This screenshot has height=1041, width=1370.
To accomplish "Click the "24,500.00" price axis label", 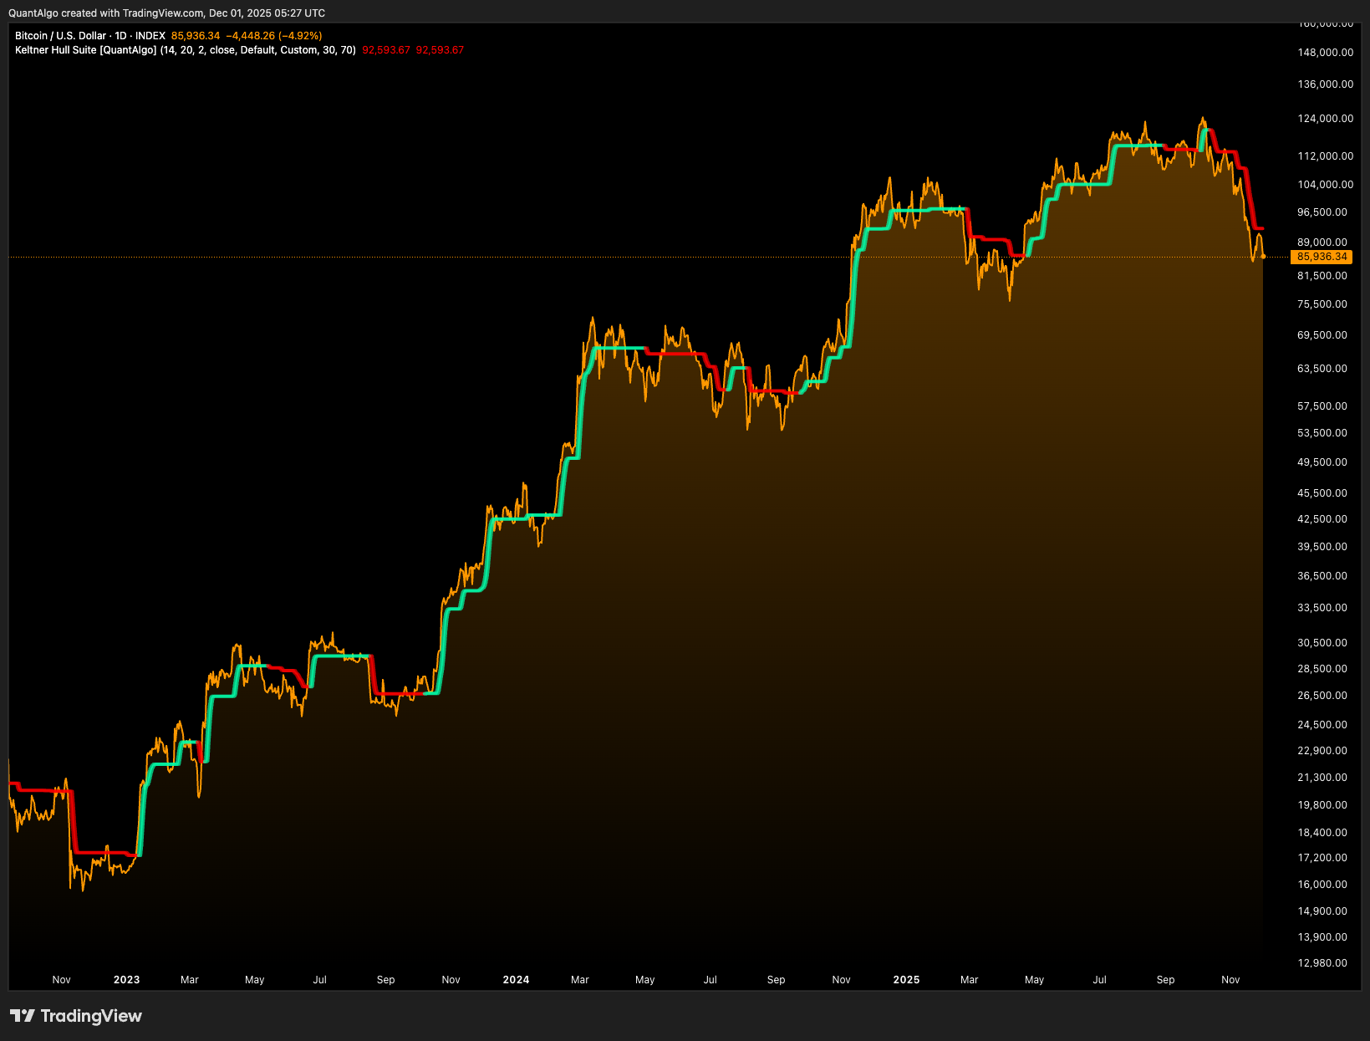I will [x=1322, y=725].
